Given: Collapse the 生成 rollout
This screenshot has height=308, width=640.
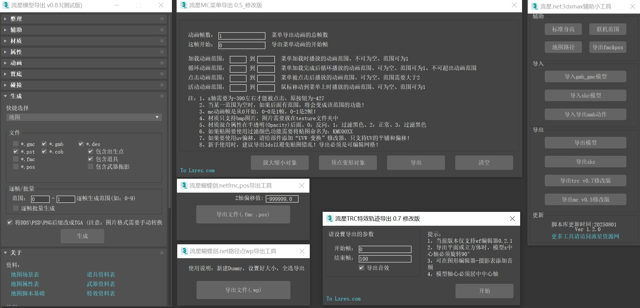Looking at the screenshot, I should [x=84, y=96].
